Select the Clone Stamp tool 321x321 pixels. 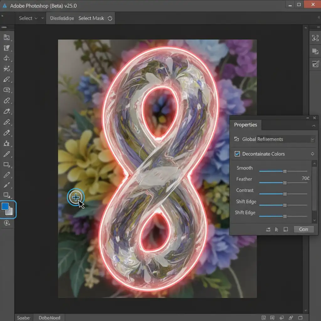pos(7,143)
